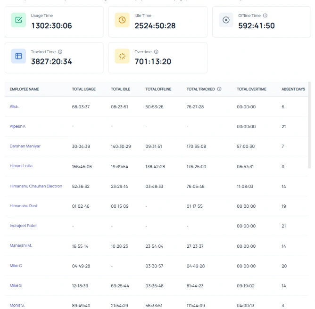Click the Absent Days column header
This screenshot has height=309, width=315.
coord(293,89)
